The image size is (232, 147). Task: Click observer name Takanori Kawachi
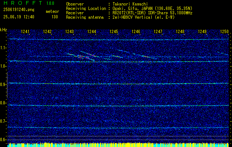(x=130, y=4)
